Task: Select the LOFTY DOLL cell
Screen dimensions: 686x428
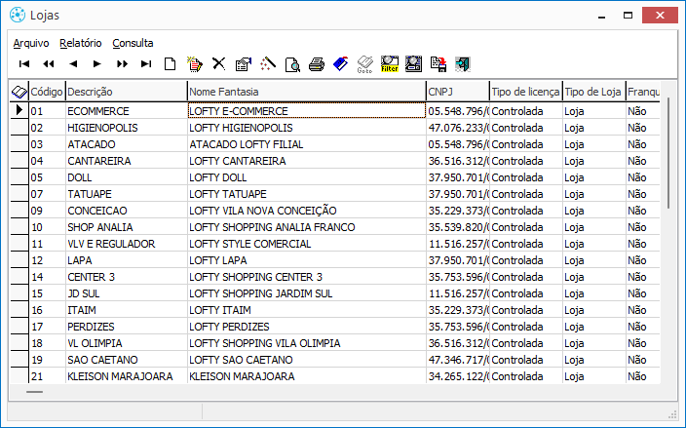Action: click(307, 177)
